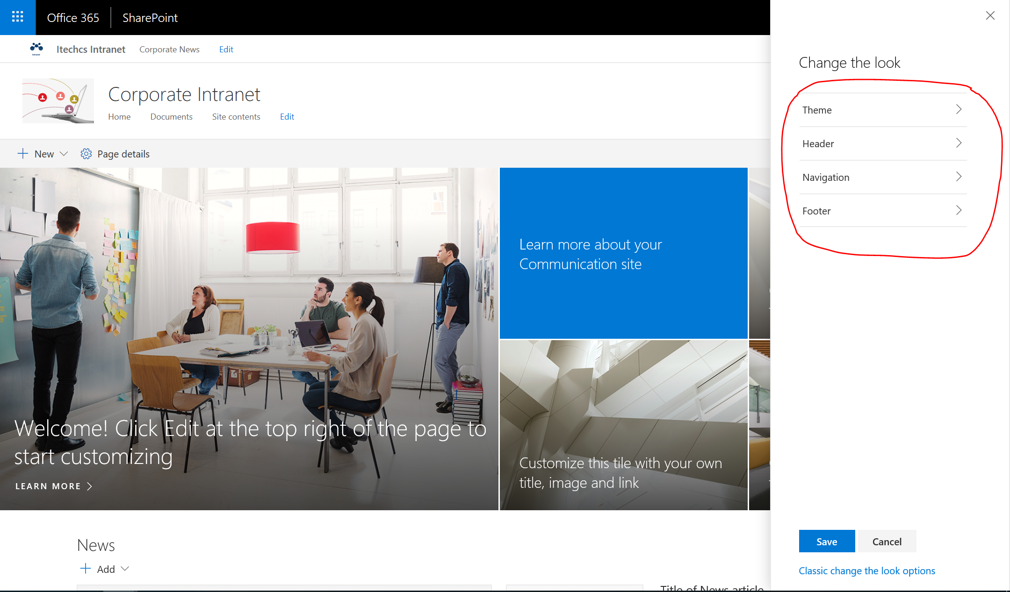Image resolution: width=1010 pixels, height=592 pixels.
Task: Open Navigation options chevron
Action: tap(959, 177)
